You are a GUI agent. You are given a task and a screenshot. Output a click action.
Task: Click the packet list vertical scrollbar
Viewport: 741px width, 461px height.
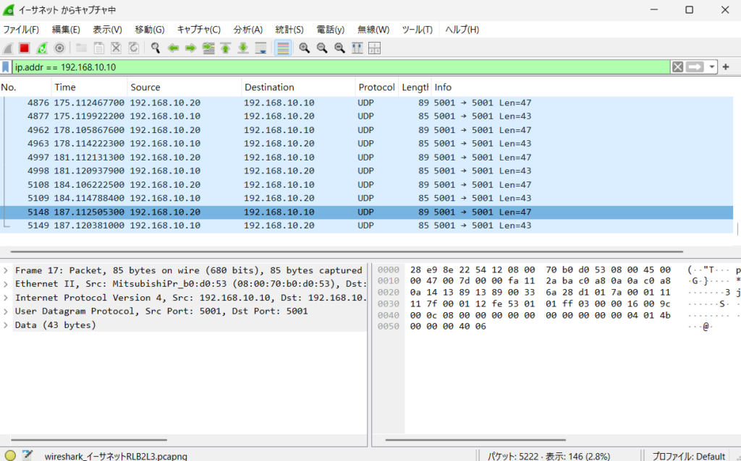coord(737,230)
